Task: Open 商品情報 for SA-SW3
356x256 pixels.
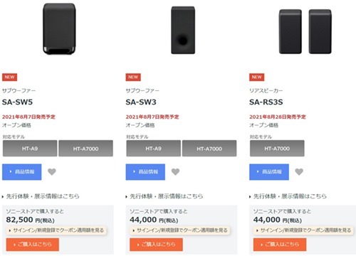Action: coord(145,172)
